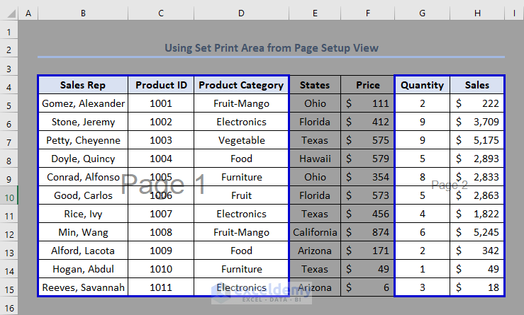Select cell containing Gomez, Alexander
This screenshot has width=524, height=315.
(83, 103)
